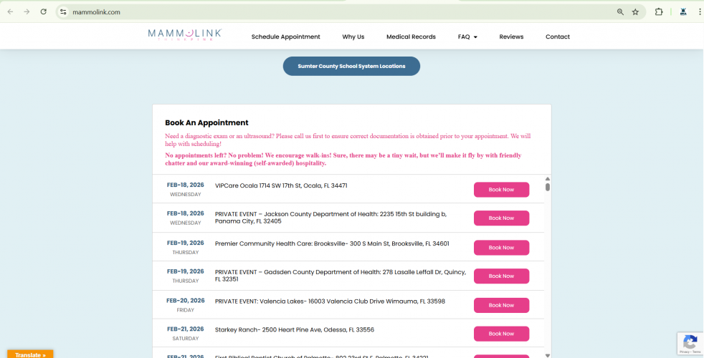Open site information icon in address bar
The height and width of the screenshot is (358, 704).
[x=63, y=12]
